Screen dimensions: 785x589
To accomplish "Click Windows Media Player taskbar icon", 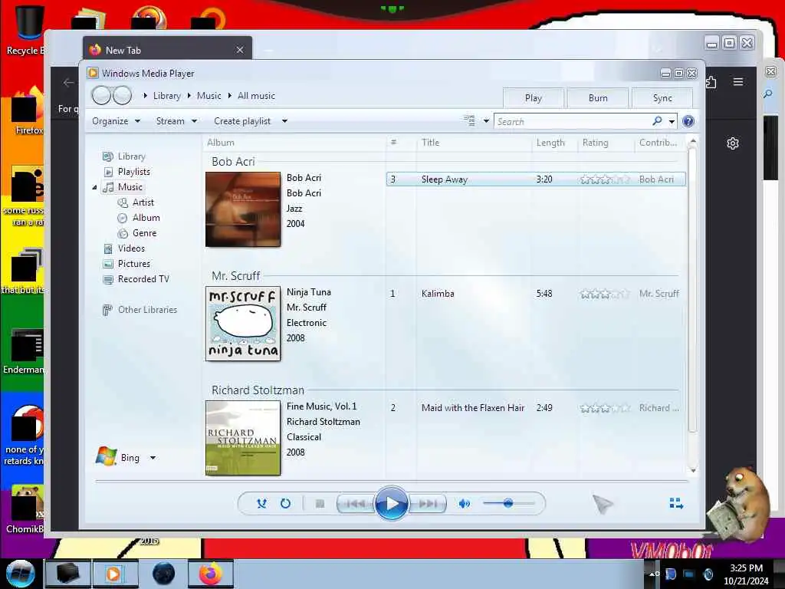I will click(x=114, y=574).
